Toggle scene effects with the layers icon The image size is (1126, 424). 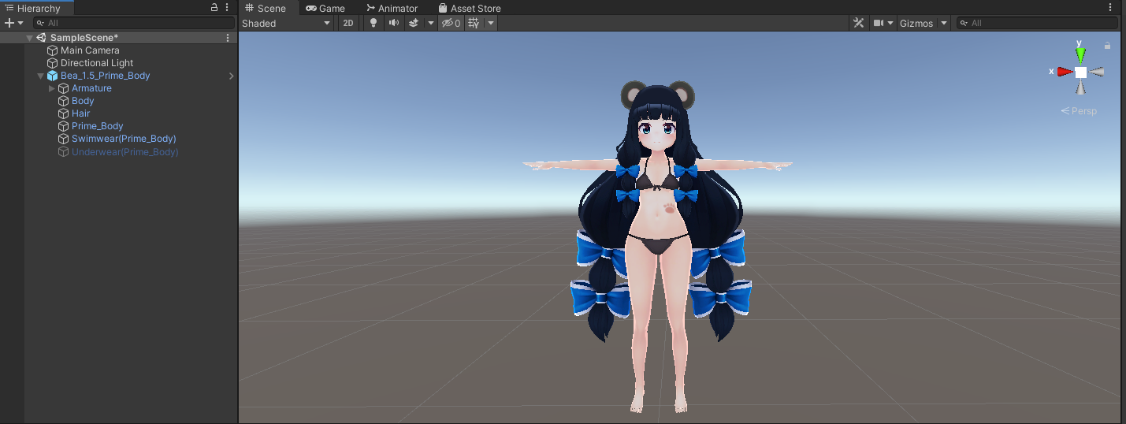[x=414, y=23]
